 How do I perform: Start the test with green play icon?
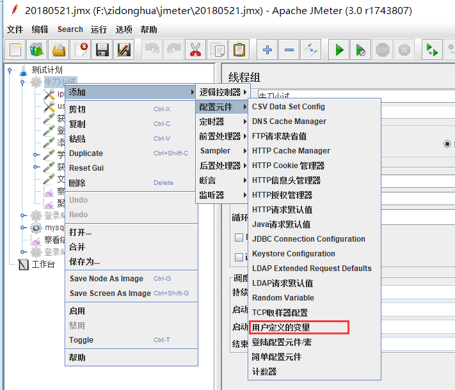coord(339,50)
